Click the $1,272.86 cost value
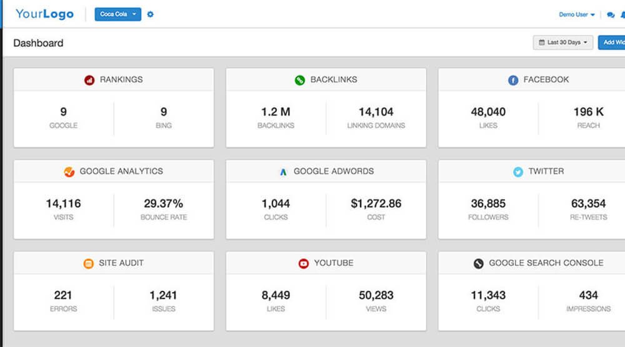Viewport: 625px width, 347px height. tap(376, 203)
